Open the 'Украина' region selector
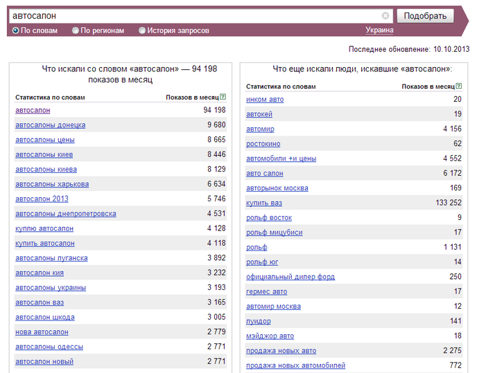 379,30
